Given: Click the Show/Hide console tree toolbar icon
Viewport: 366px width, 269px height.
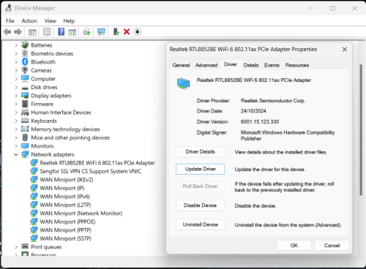Looking at the screenshot, I should pyautogui.click(x=32, y=32).
